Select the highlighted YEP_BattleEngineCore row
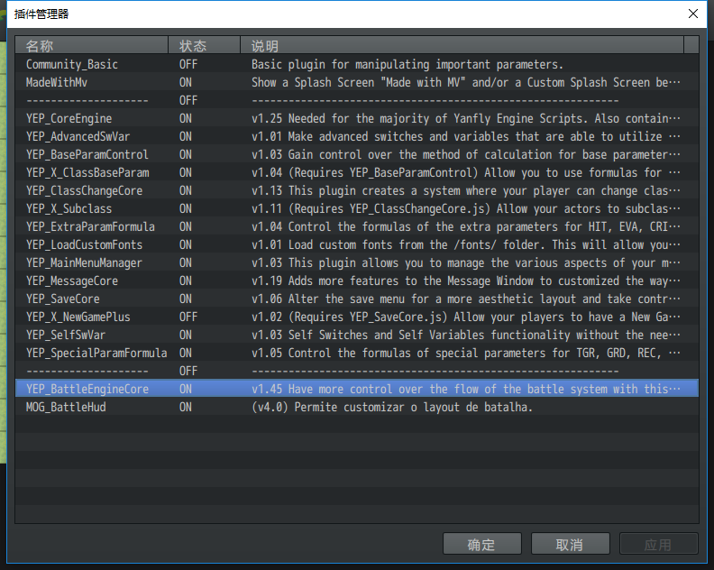The height and width of the screenshot is (570, 714). pyautogui.click(x=356, y=389)
